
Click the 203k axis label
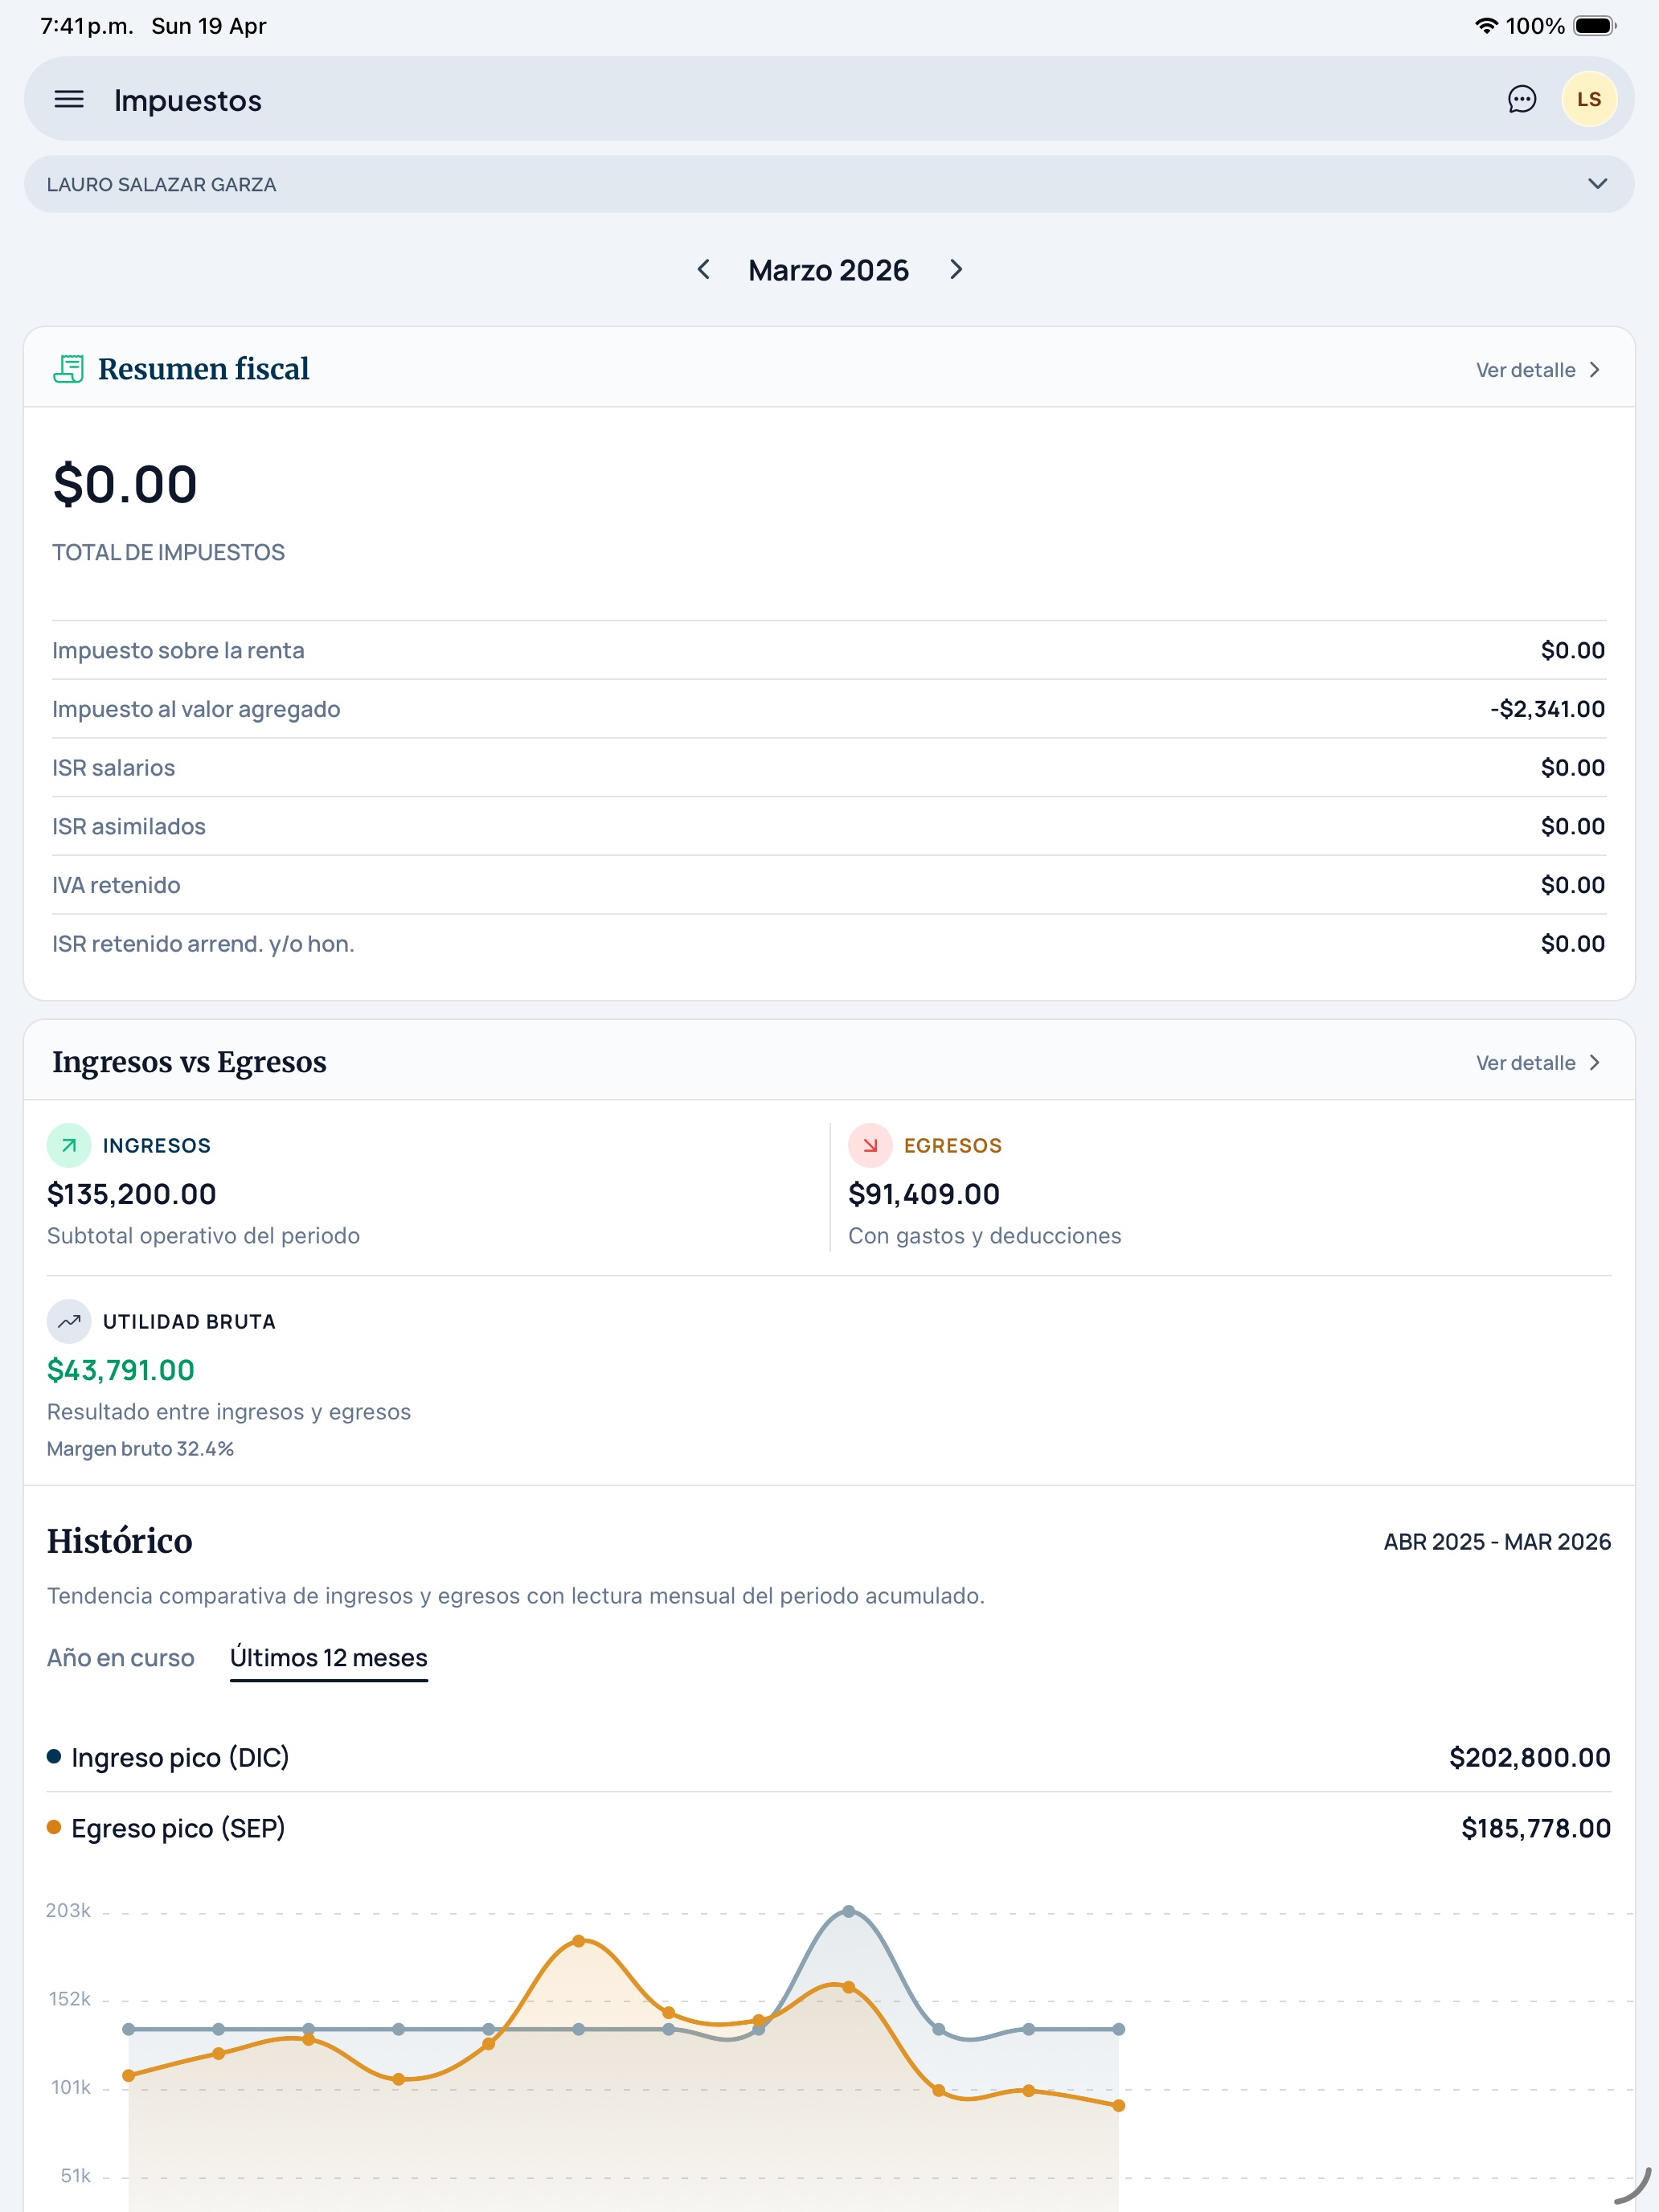pos(68,1910)
